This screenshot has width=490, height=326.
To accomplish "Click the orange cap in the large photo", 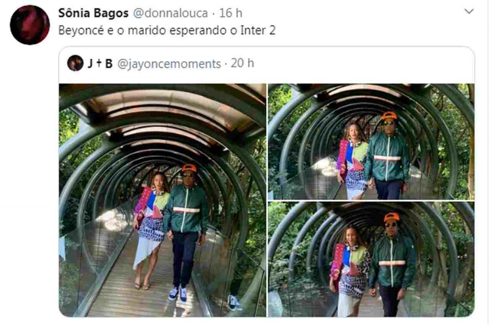I will [189, 168].
